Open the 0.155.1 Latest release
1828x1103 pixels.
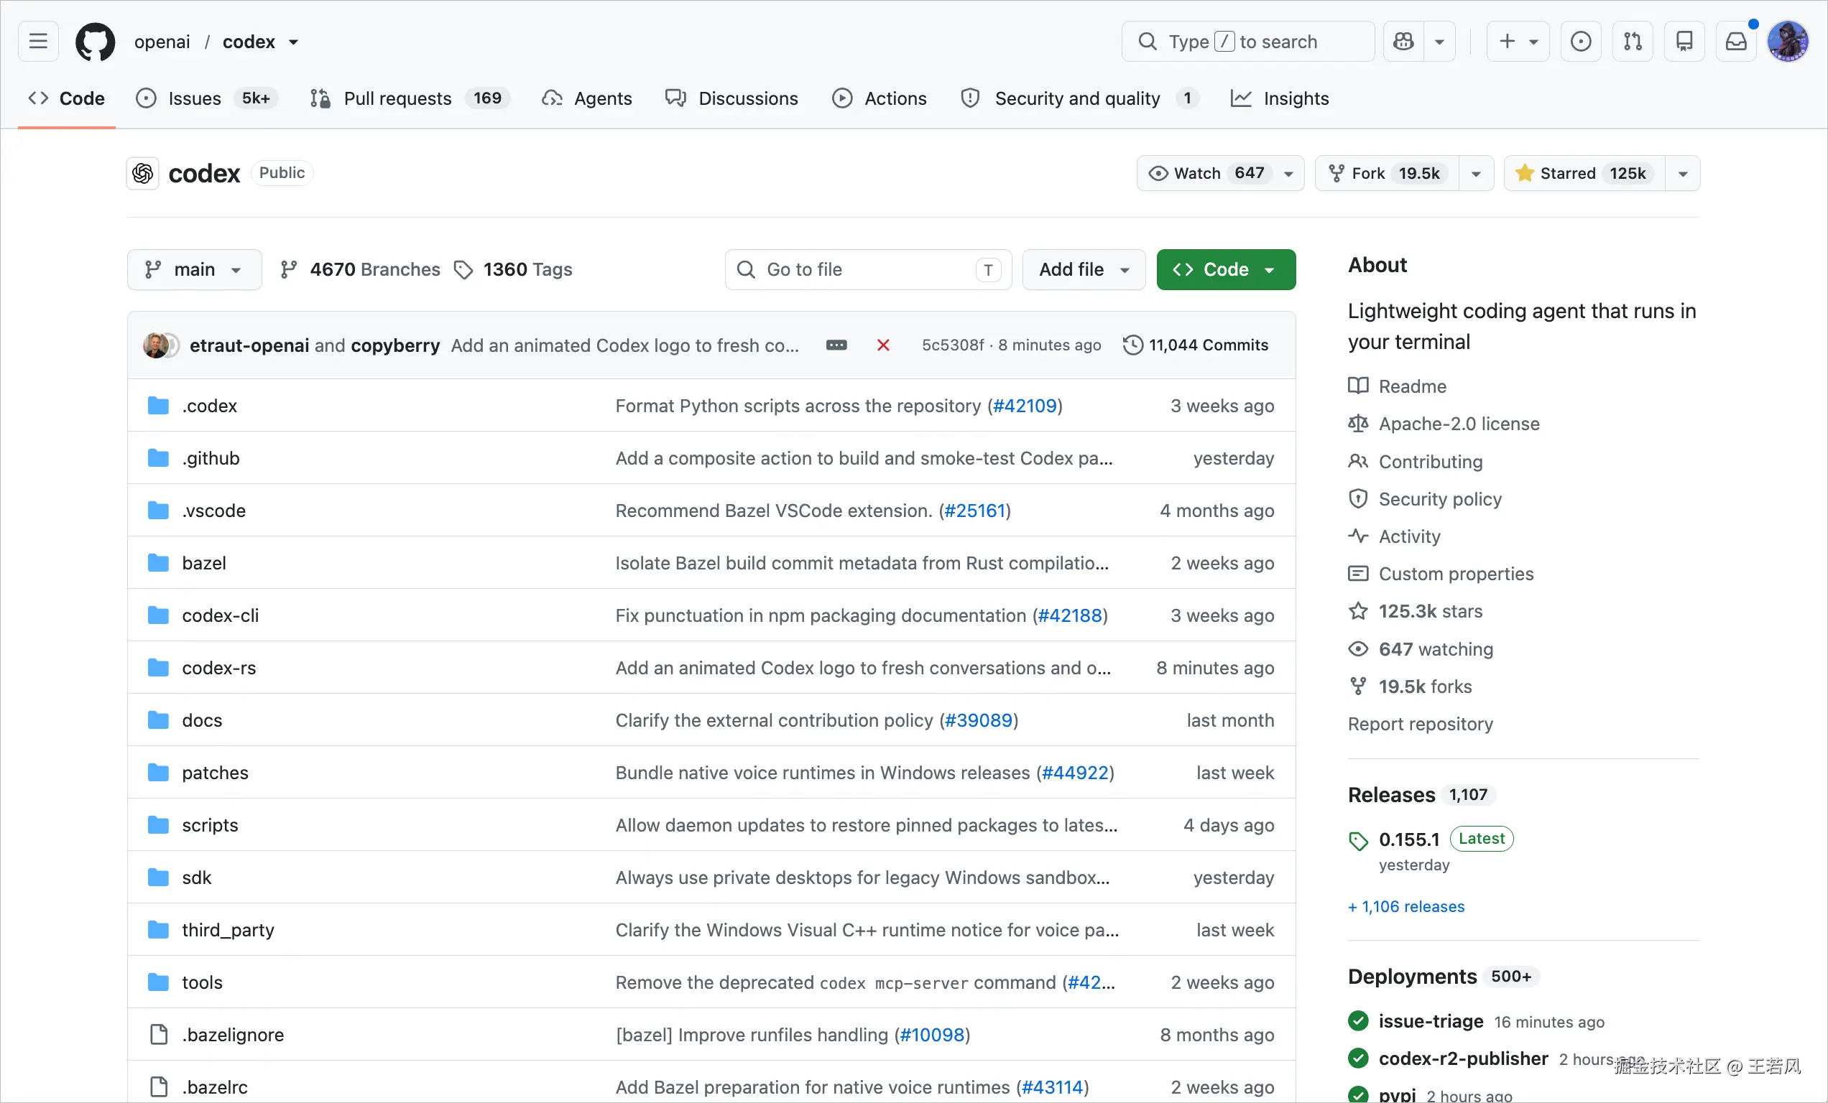tap(1431, 839)
